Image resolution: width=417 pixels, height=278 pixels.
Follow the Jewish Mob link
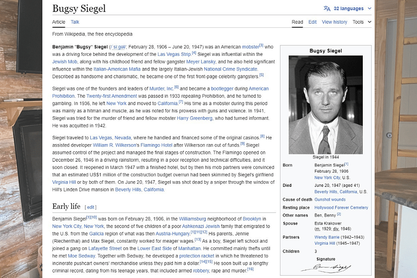(64, 62)
